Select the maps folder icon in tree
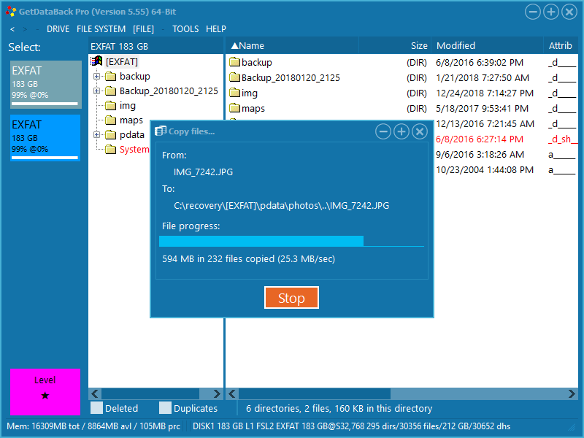 click(110, 120)
